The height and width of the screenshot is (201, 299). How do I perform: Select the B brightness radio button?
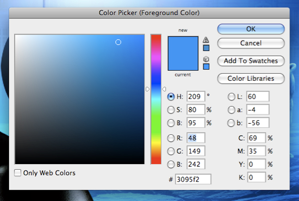(x=171, y=123)
